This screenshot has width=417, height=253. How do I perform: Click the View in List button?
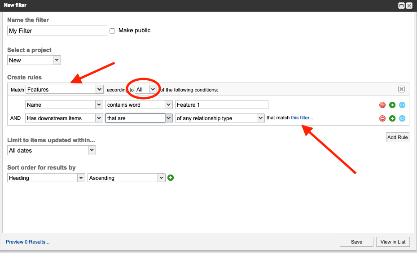(393, 242)
